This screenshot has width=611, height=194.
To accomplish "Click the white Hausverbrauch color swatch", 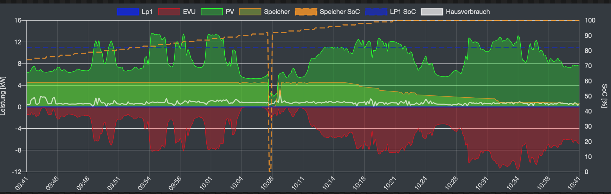I will click(x=432, y=12).
